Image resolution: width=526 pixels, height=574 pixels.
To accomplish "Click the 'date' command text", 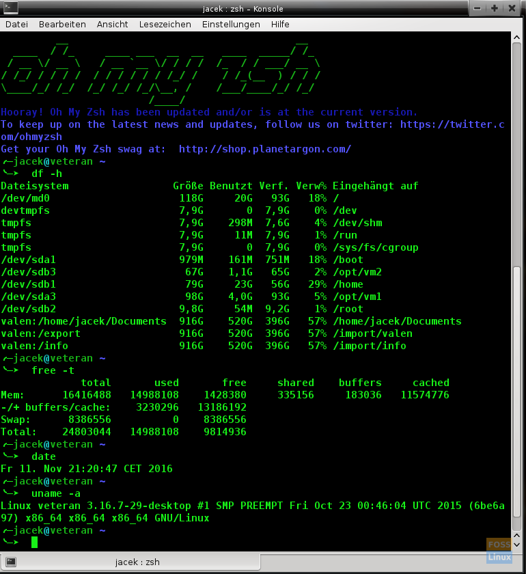I will [x=44, y=456].
